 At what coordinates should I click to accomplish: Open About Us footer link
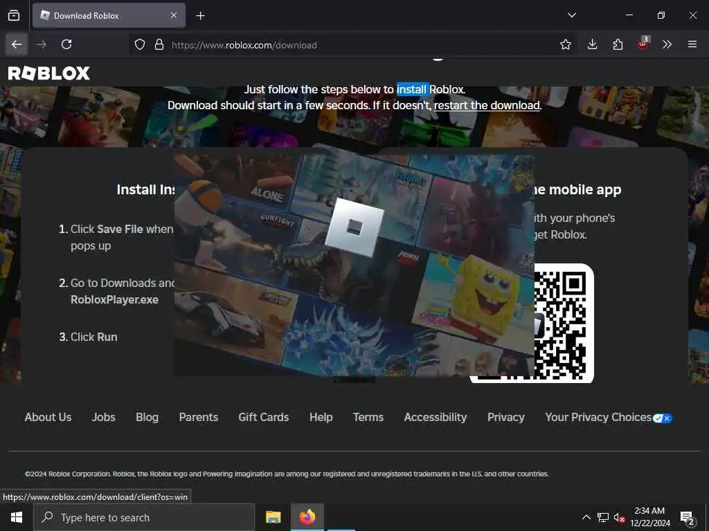click(48, 417)
